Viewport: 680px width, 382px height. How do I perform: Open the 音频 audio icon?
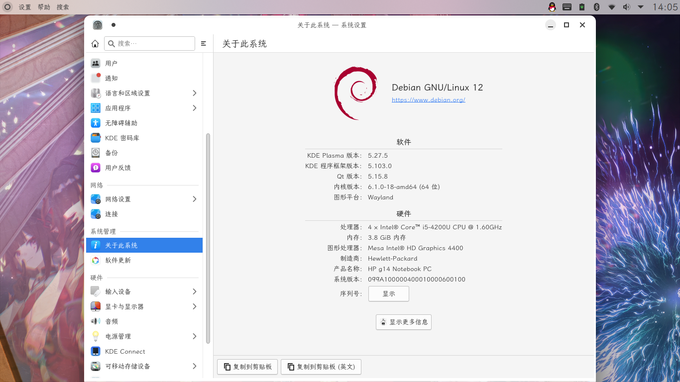point(96,321)
